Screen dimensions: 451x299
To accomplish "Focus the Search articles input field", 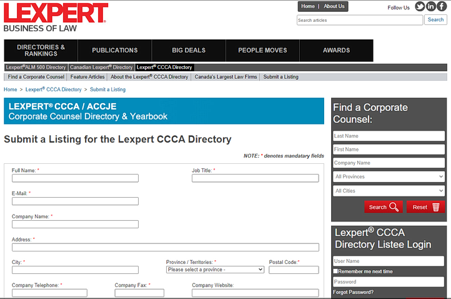I will point(360,20).
